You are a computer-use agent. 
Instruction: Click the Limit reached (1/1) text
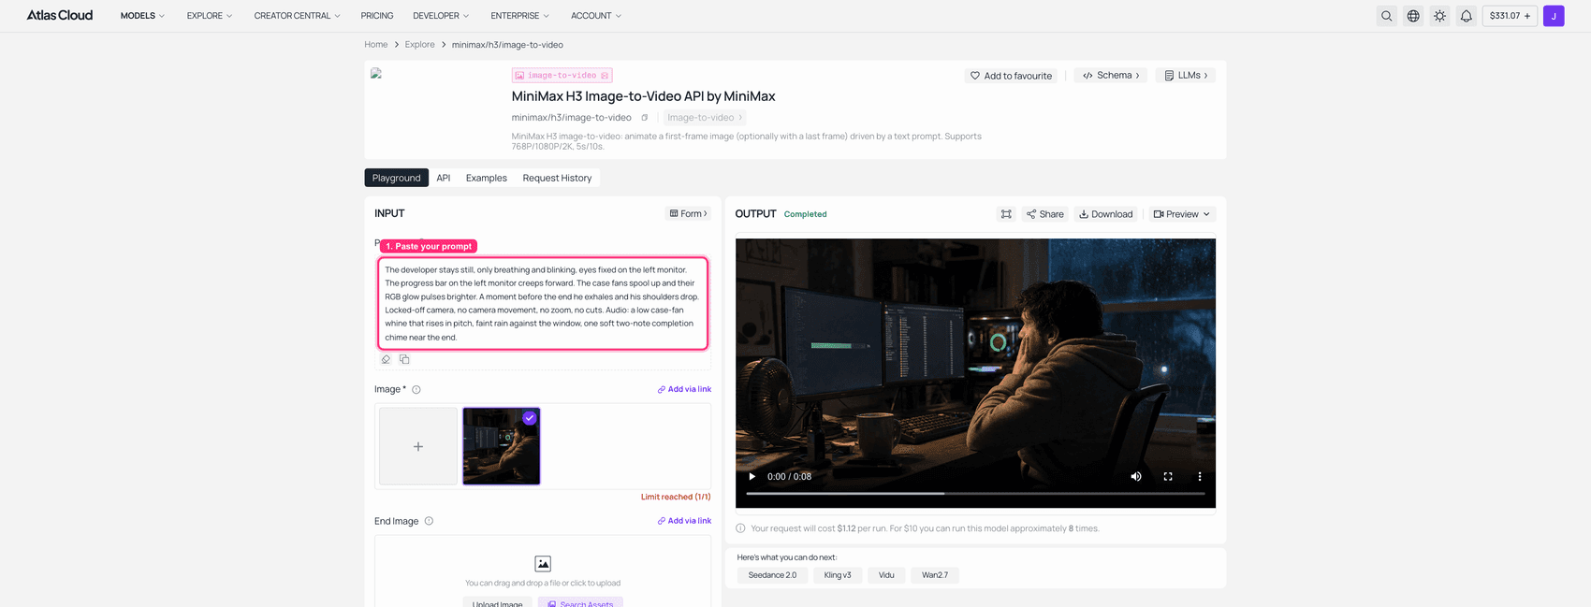[676, 497]
